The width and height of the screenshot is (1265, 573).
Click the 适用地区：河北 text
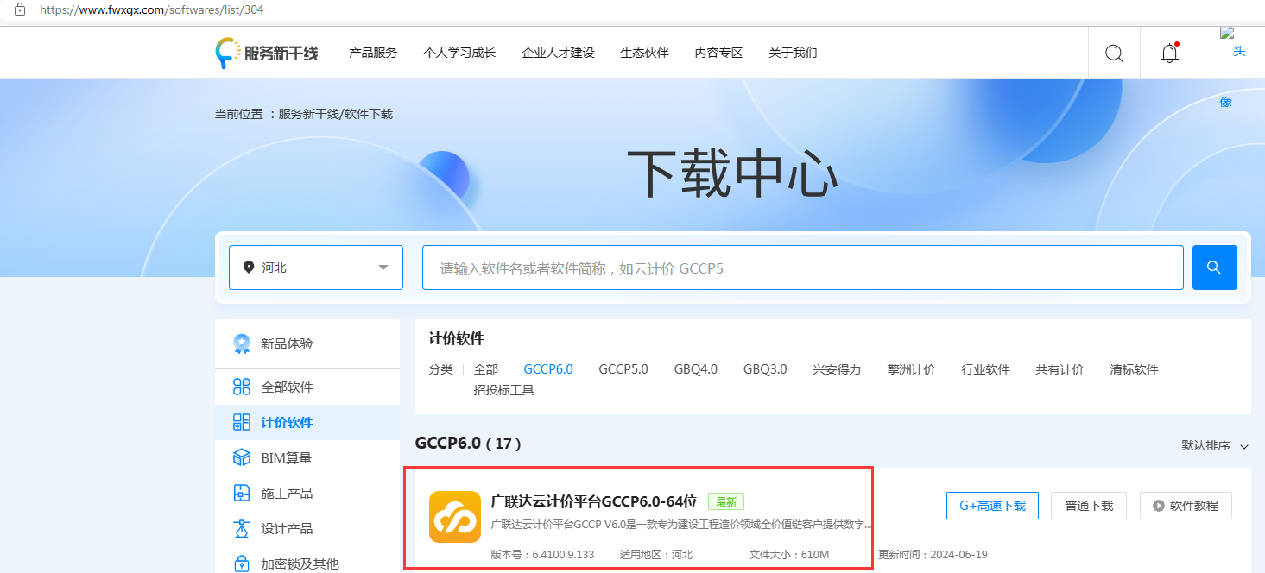(656, 555)
